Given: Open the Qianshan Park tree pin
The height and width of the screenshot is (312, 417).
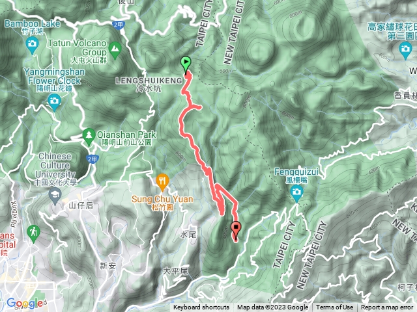Looking at the screenshot, I should 89,136.
